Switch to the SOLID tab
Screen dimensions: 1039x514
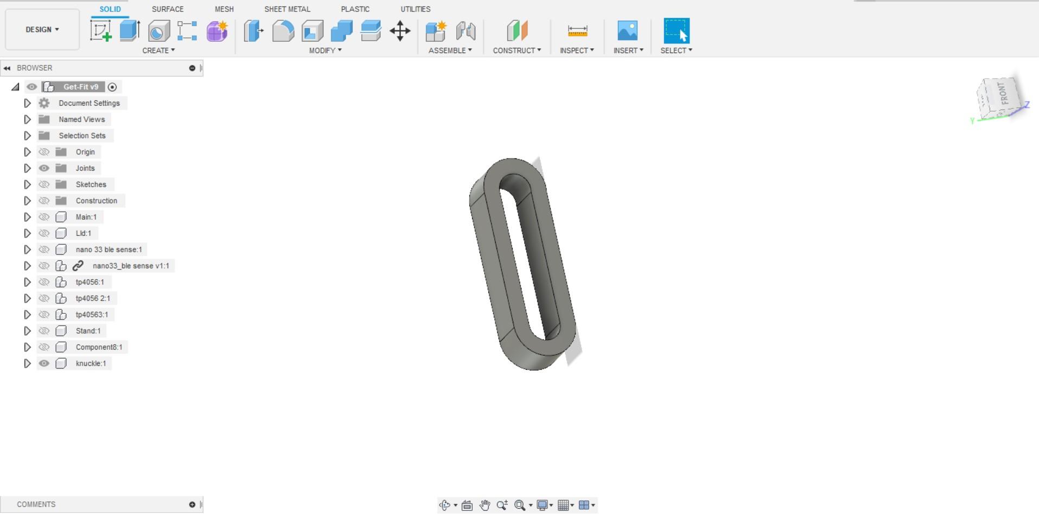click(110, 9)
